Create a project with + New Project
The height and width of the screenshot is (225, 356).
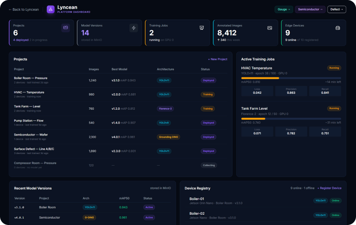(218, 59)
